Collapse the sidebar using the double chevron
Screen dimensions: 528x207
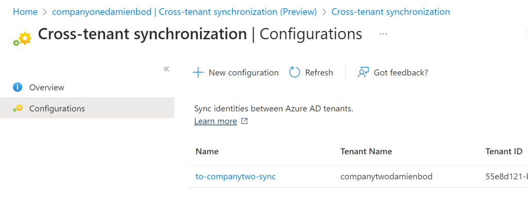point(167,69)
